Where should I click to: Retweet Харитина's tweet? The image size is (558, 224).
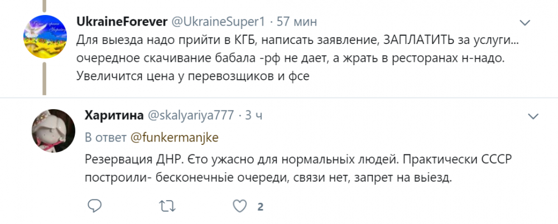(x=167, y=207)
